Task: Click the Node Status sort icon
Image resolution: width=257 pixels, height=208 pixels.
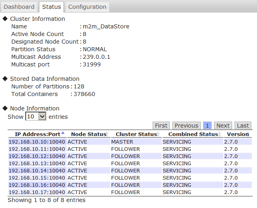Action: [x=107, y=134]
